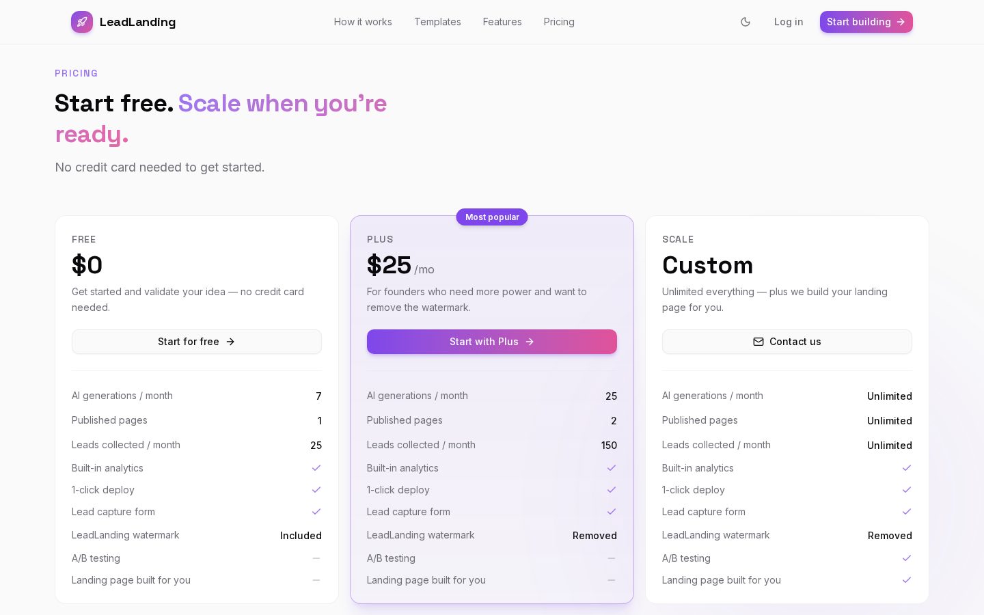
Task: Click the Most popular badge
Action: [x=492, y=217]
